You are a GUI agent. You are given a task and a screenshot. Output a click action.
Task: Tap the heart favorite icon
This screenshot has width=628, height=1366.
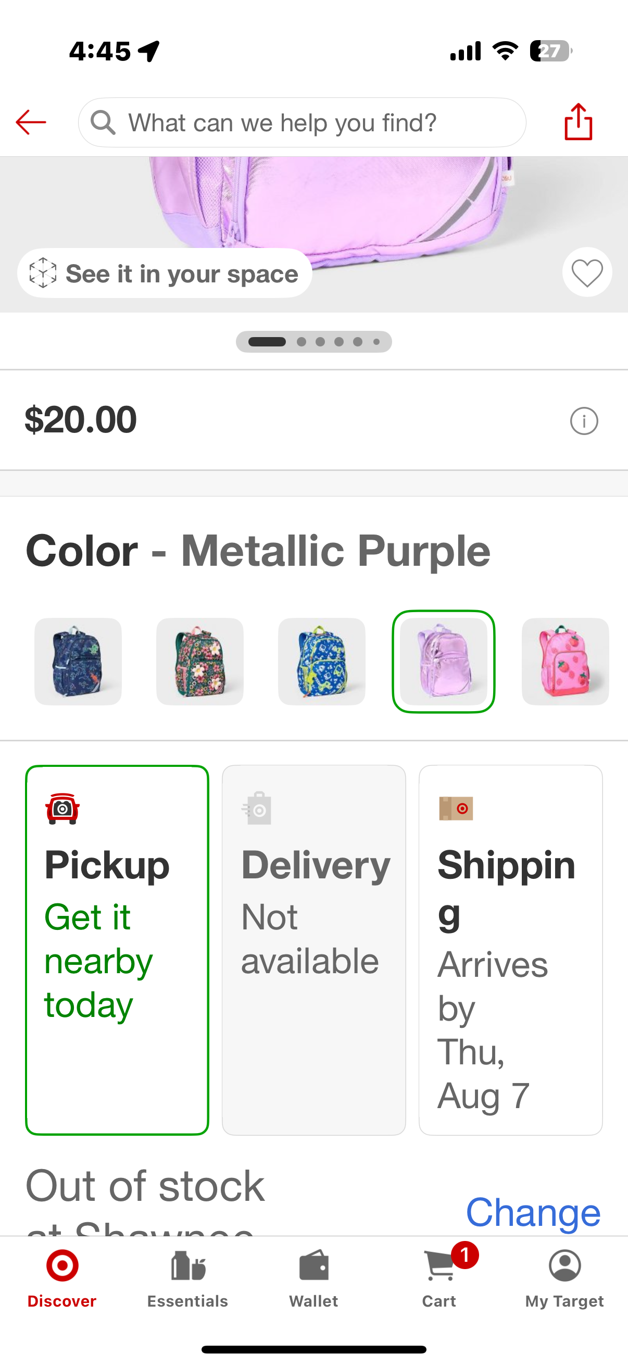click(587, 272)
